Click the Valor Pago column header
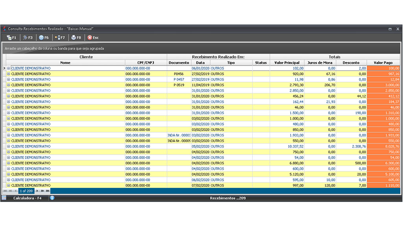Viewport: 403px width, 226px height. pyautogui.click(x=383, y=62)
